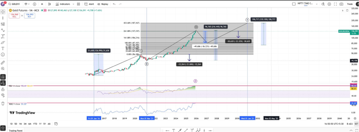The height and width of the screenshot is (132, 359).
Task: Toggle lock all drawings
Action: (3, 89)
